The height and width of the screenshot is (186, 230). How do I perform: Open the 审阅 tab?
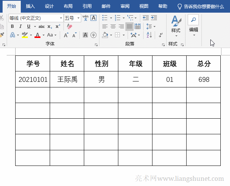coord(125,6)
